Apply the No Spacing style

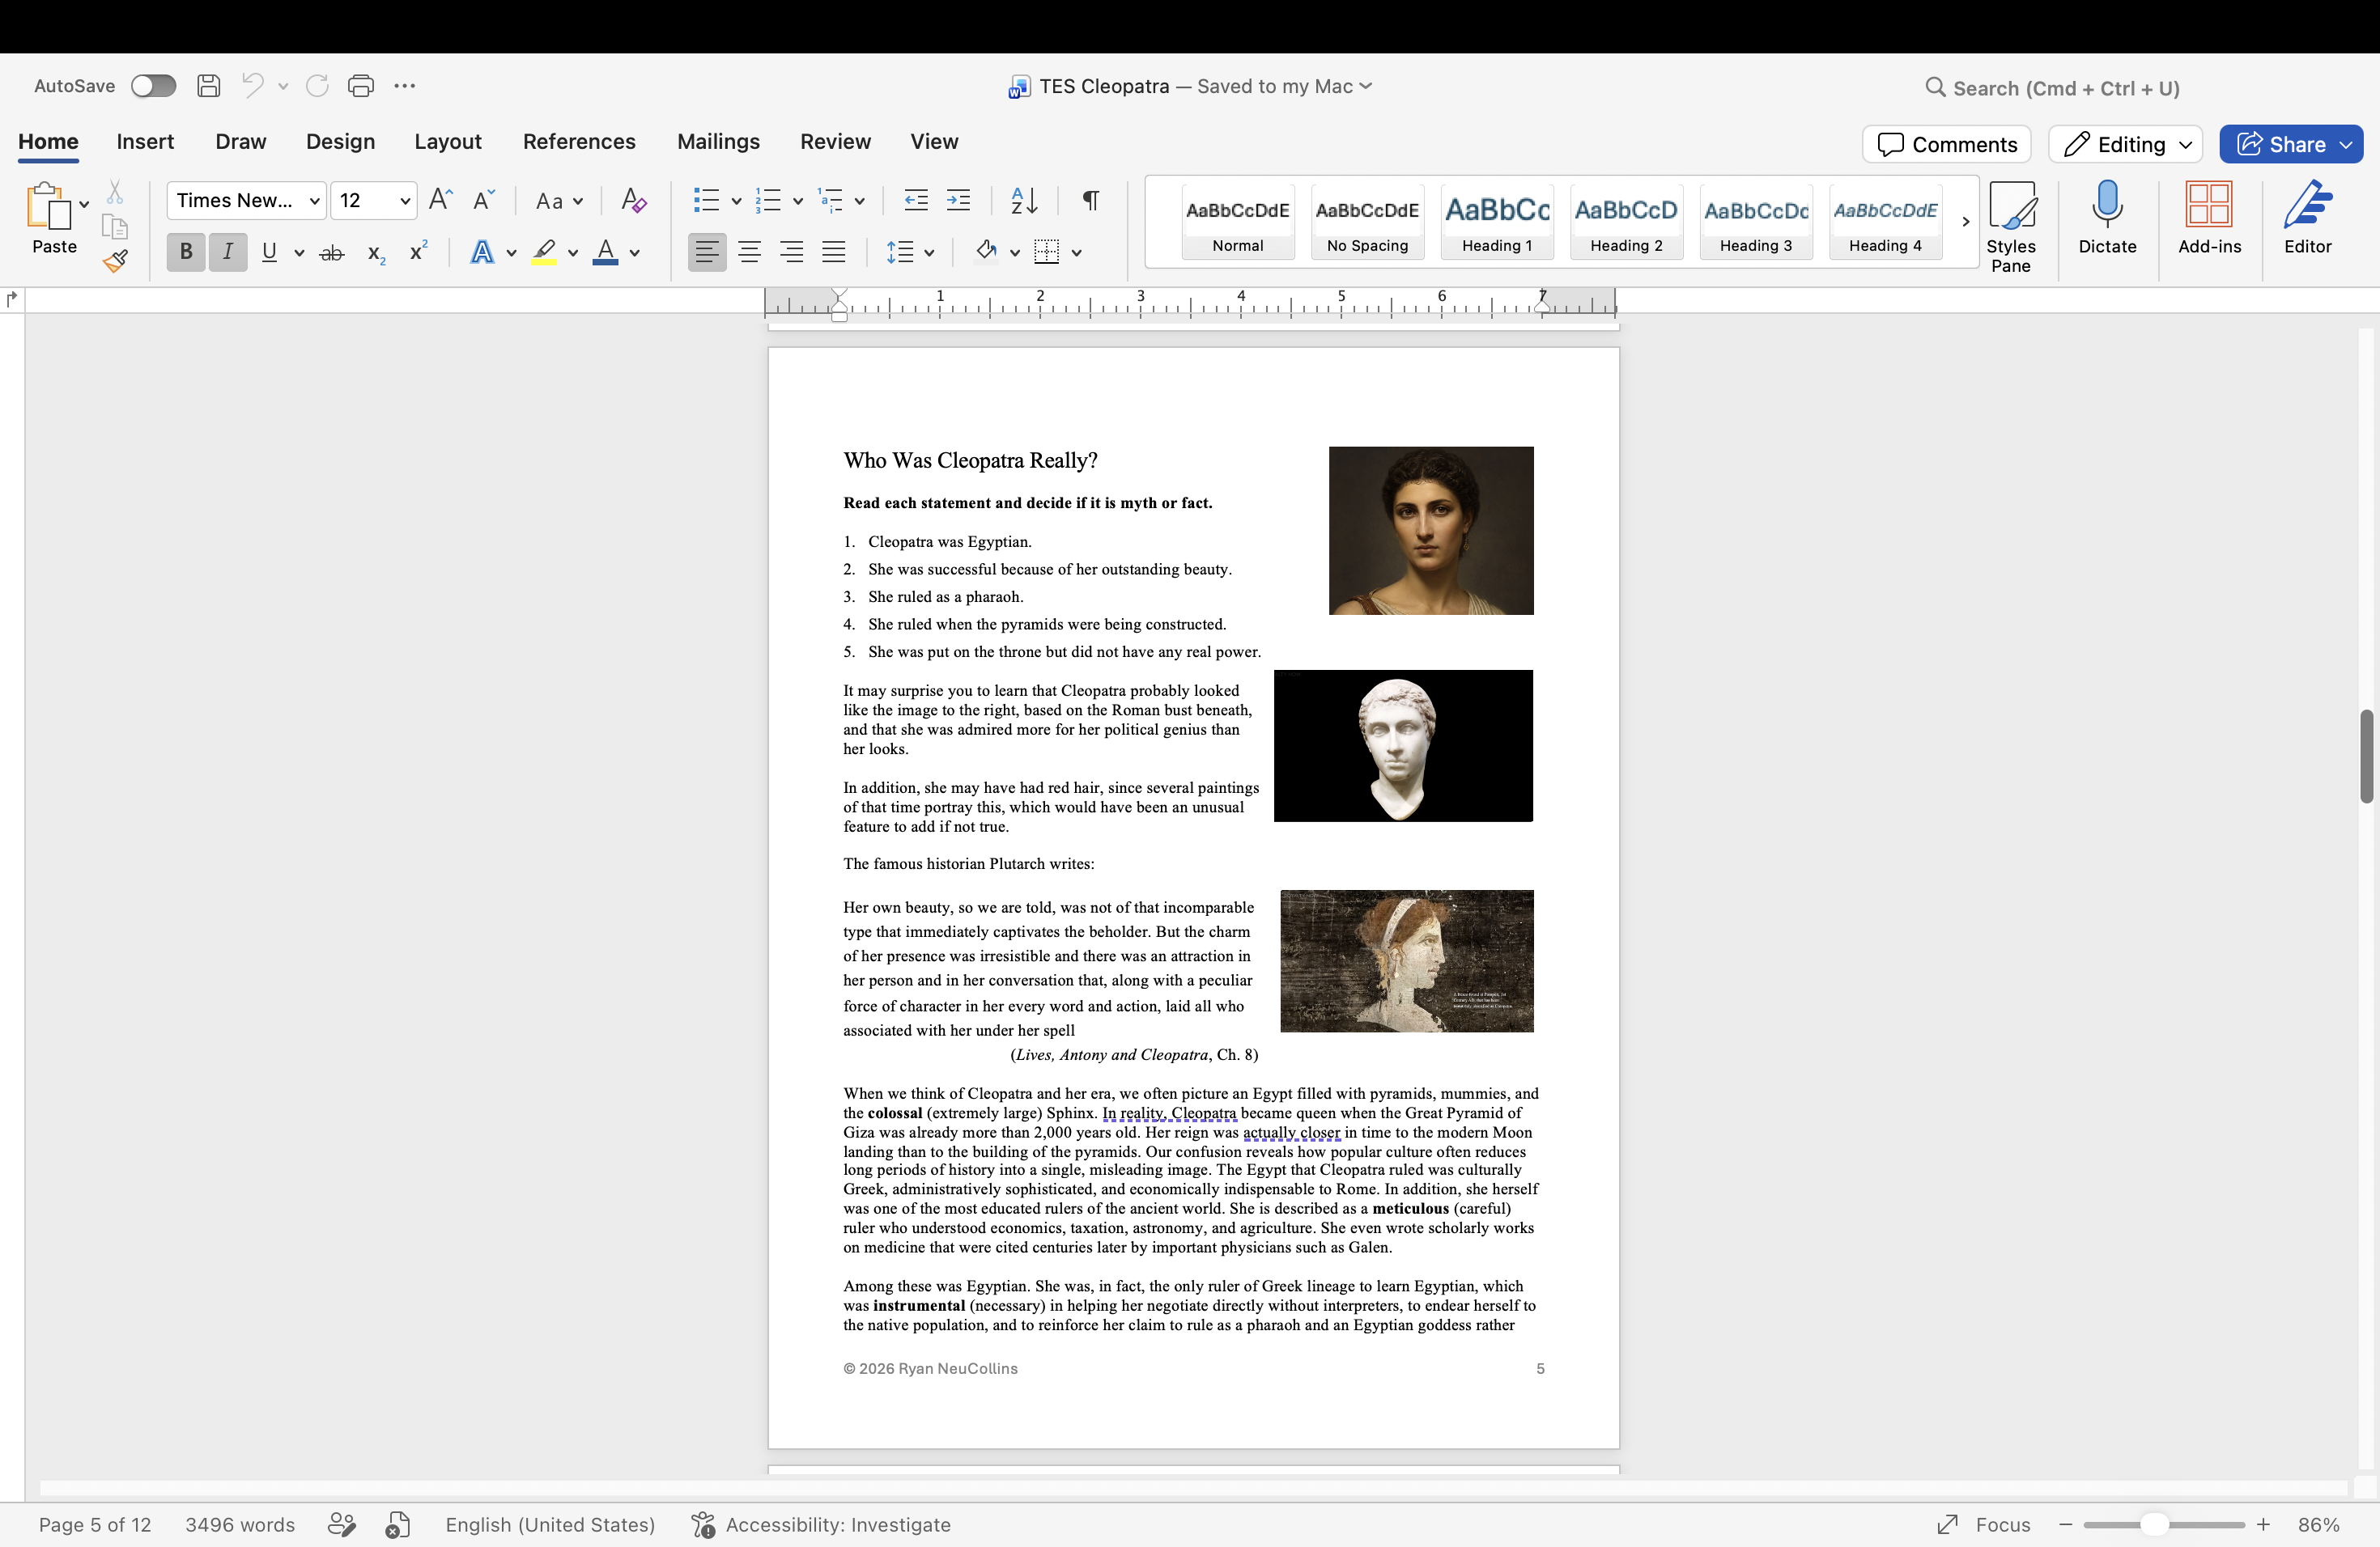tap(1367, 222)
